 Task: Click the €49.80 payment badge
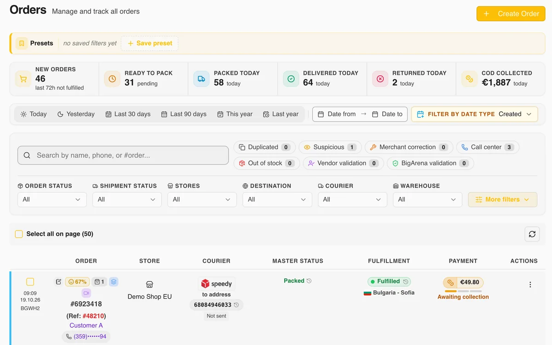coord(463,282)
